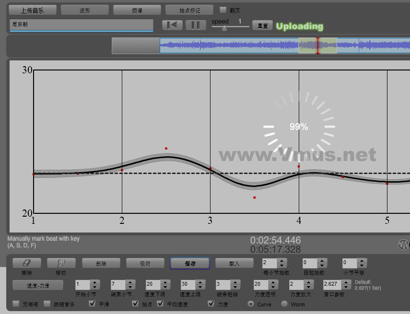
Task: Increase the 每小节拍数 stepper value
Action: [282, 261]
